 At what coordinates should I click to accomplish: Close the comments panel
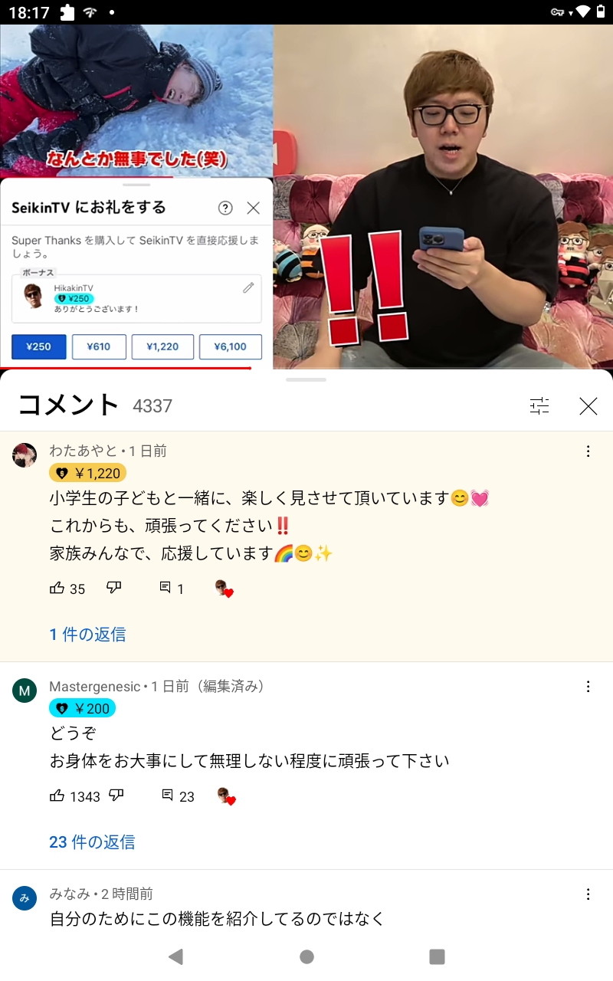point(588,406)
